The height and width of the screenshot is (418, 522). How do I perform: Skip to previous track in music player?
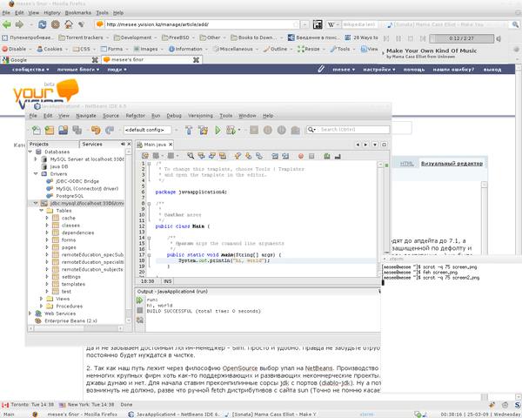point(386,38)
